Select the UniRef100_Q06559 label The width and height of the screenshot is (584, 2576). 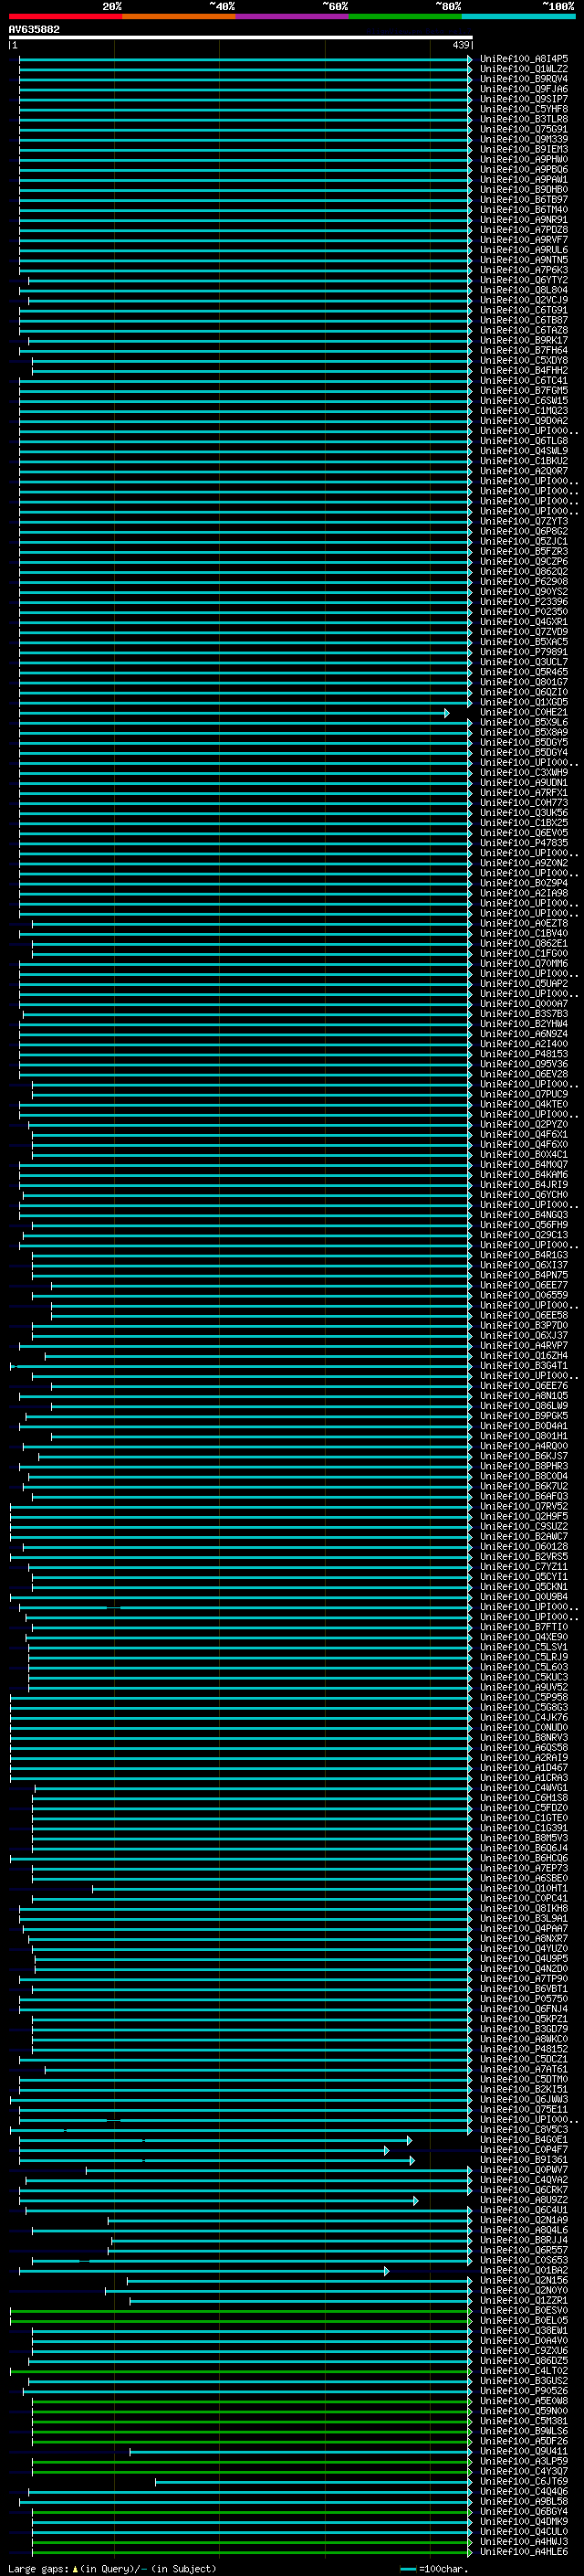(523, 1295)
